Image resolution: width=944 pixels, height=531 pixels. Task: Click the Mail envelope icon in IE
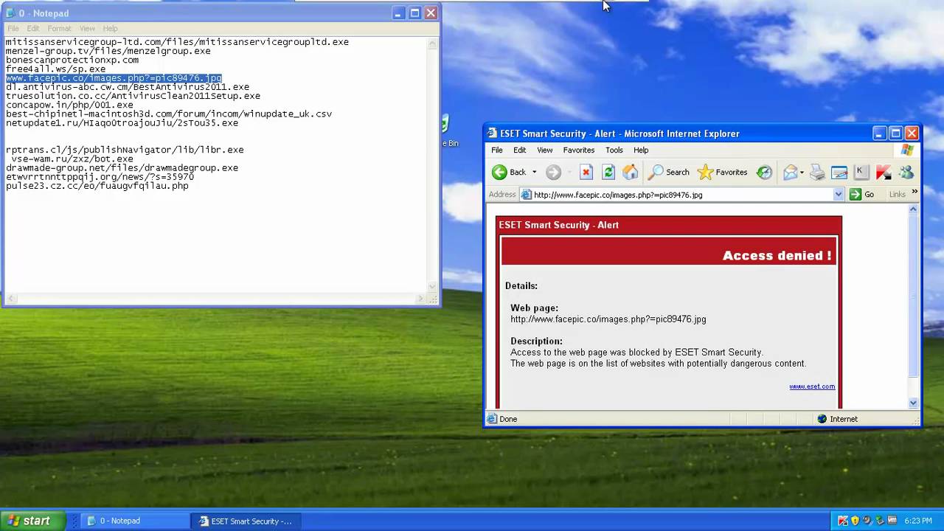tap(790, 173)
